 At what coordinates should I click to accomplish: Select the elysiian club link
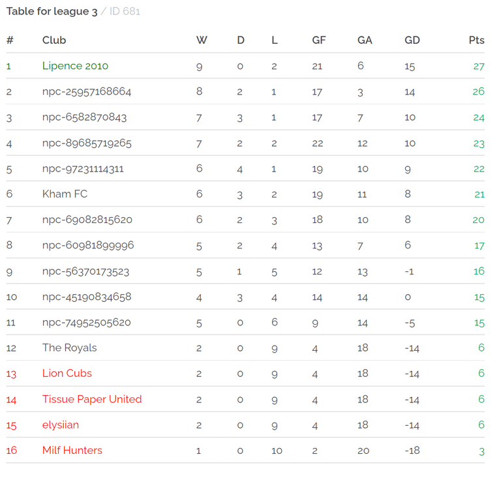[x=61, y=425]
